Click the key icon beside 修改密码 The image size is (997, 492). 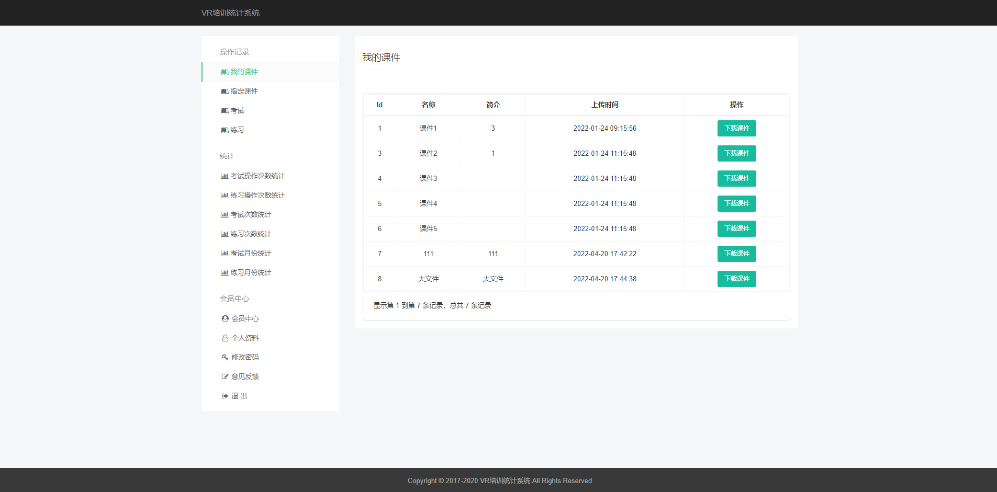point(225,358)
